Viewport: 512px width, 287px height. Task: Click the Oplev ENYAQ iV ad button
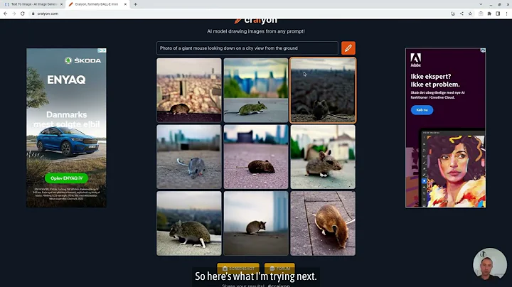pyautogui.click(x=67, y=178)
